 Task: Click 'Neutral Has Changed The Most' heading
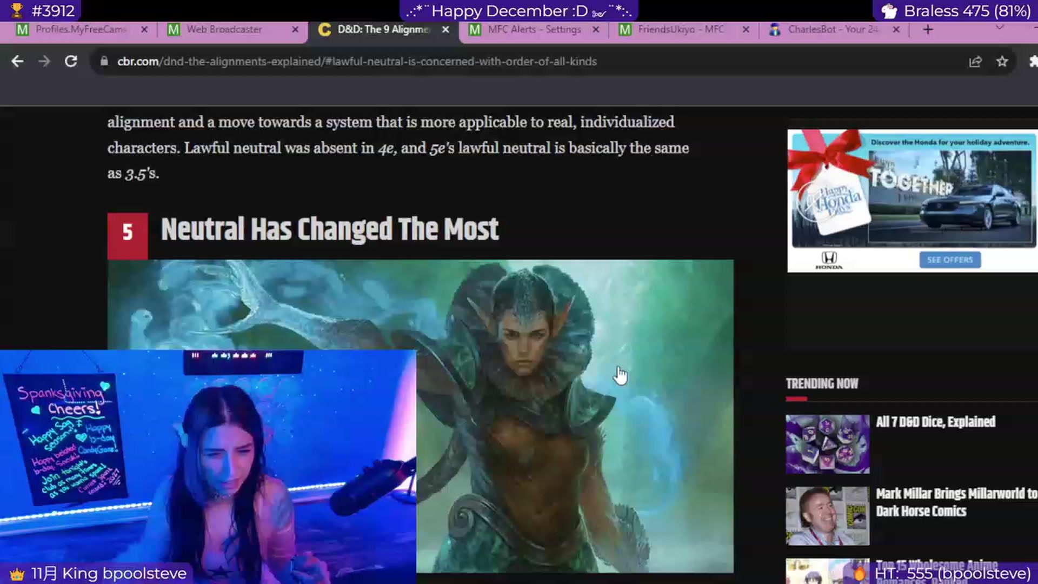click(x=330, y=229)
